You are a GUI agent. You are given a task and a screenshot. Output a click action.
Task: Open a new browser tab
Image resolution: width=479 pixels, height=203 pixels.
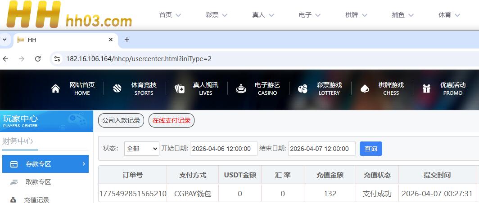point(127,40)
